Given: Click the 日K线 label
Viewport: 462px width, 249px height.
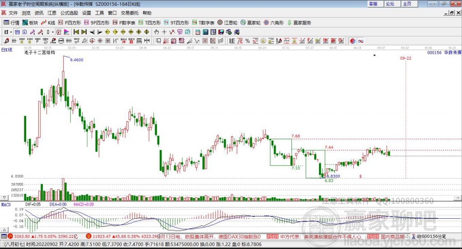Looking at the screenshot, I should point(7,50).
